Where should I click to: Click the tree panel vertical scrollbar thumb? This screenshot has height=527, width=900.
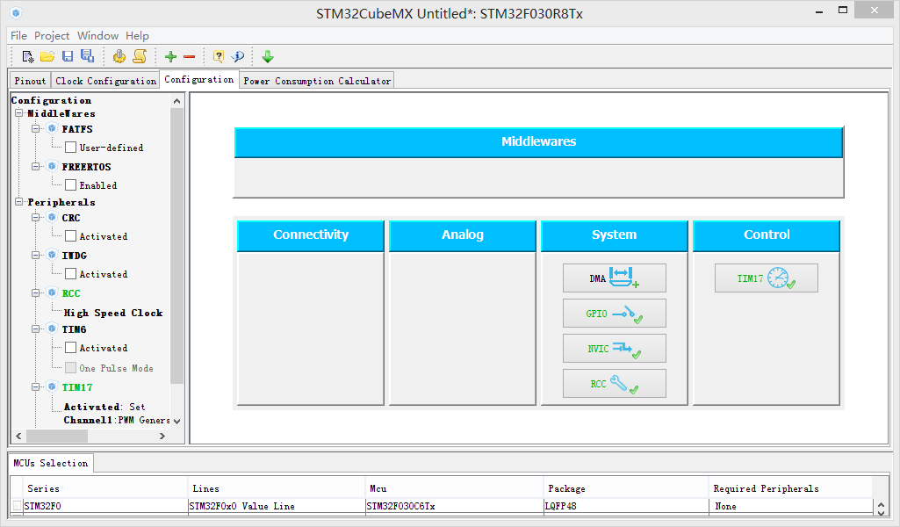tap(176, 245)
